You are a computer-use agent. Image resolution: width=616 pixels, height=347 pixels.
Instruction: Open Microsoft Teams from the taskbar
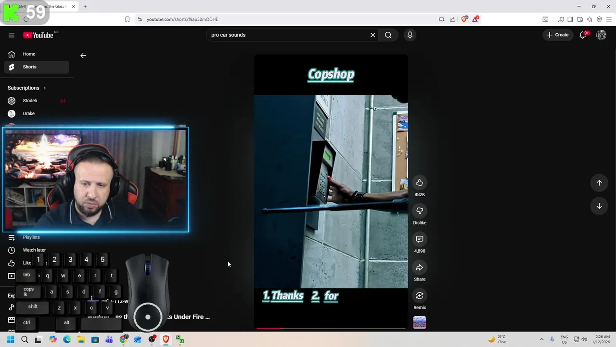tap(109, 339)
